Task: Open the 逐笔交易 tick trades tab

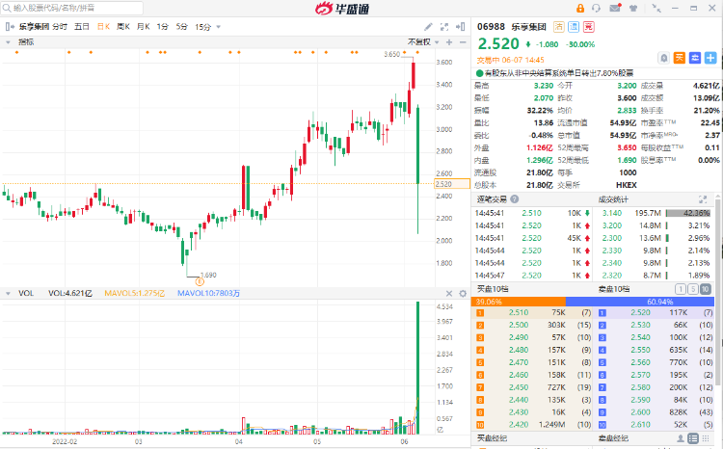Action: [x=492, y=199]
